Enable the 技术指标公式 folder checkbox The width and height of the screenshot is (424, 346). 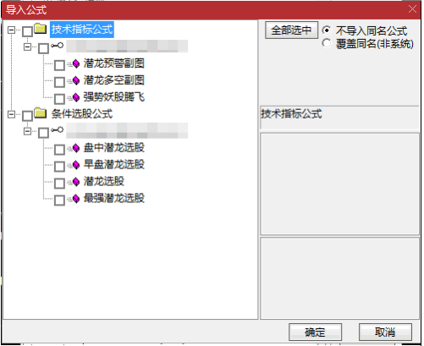pyautogui.click(x=27, y=31)
